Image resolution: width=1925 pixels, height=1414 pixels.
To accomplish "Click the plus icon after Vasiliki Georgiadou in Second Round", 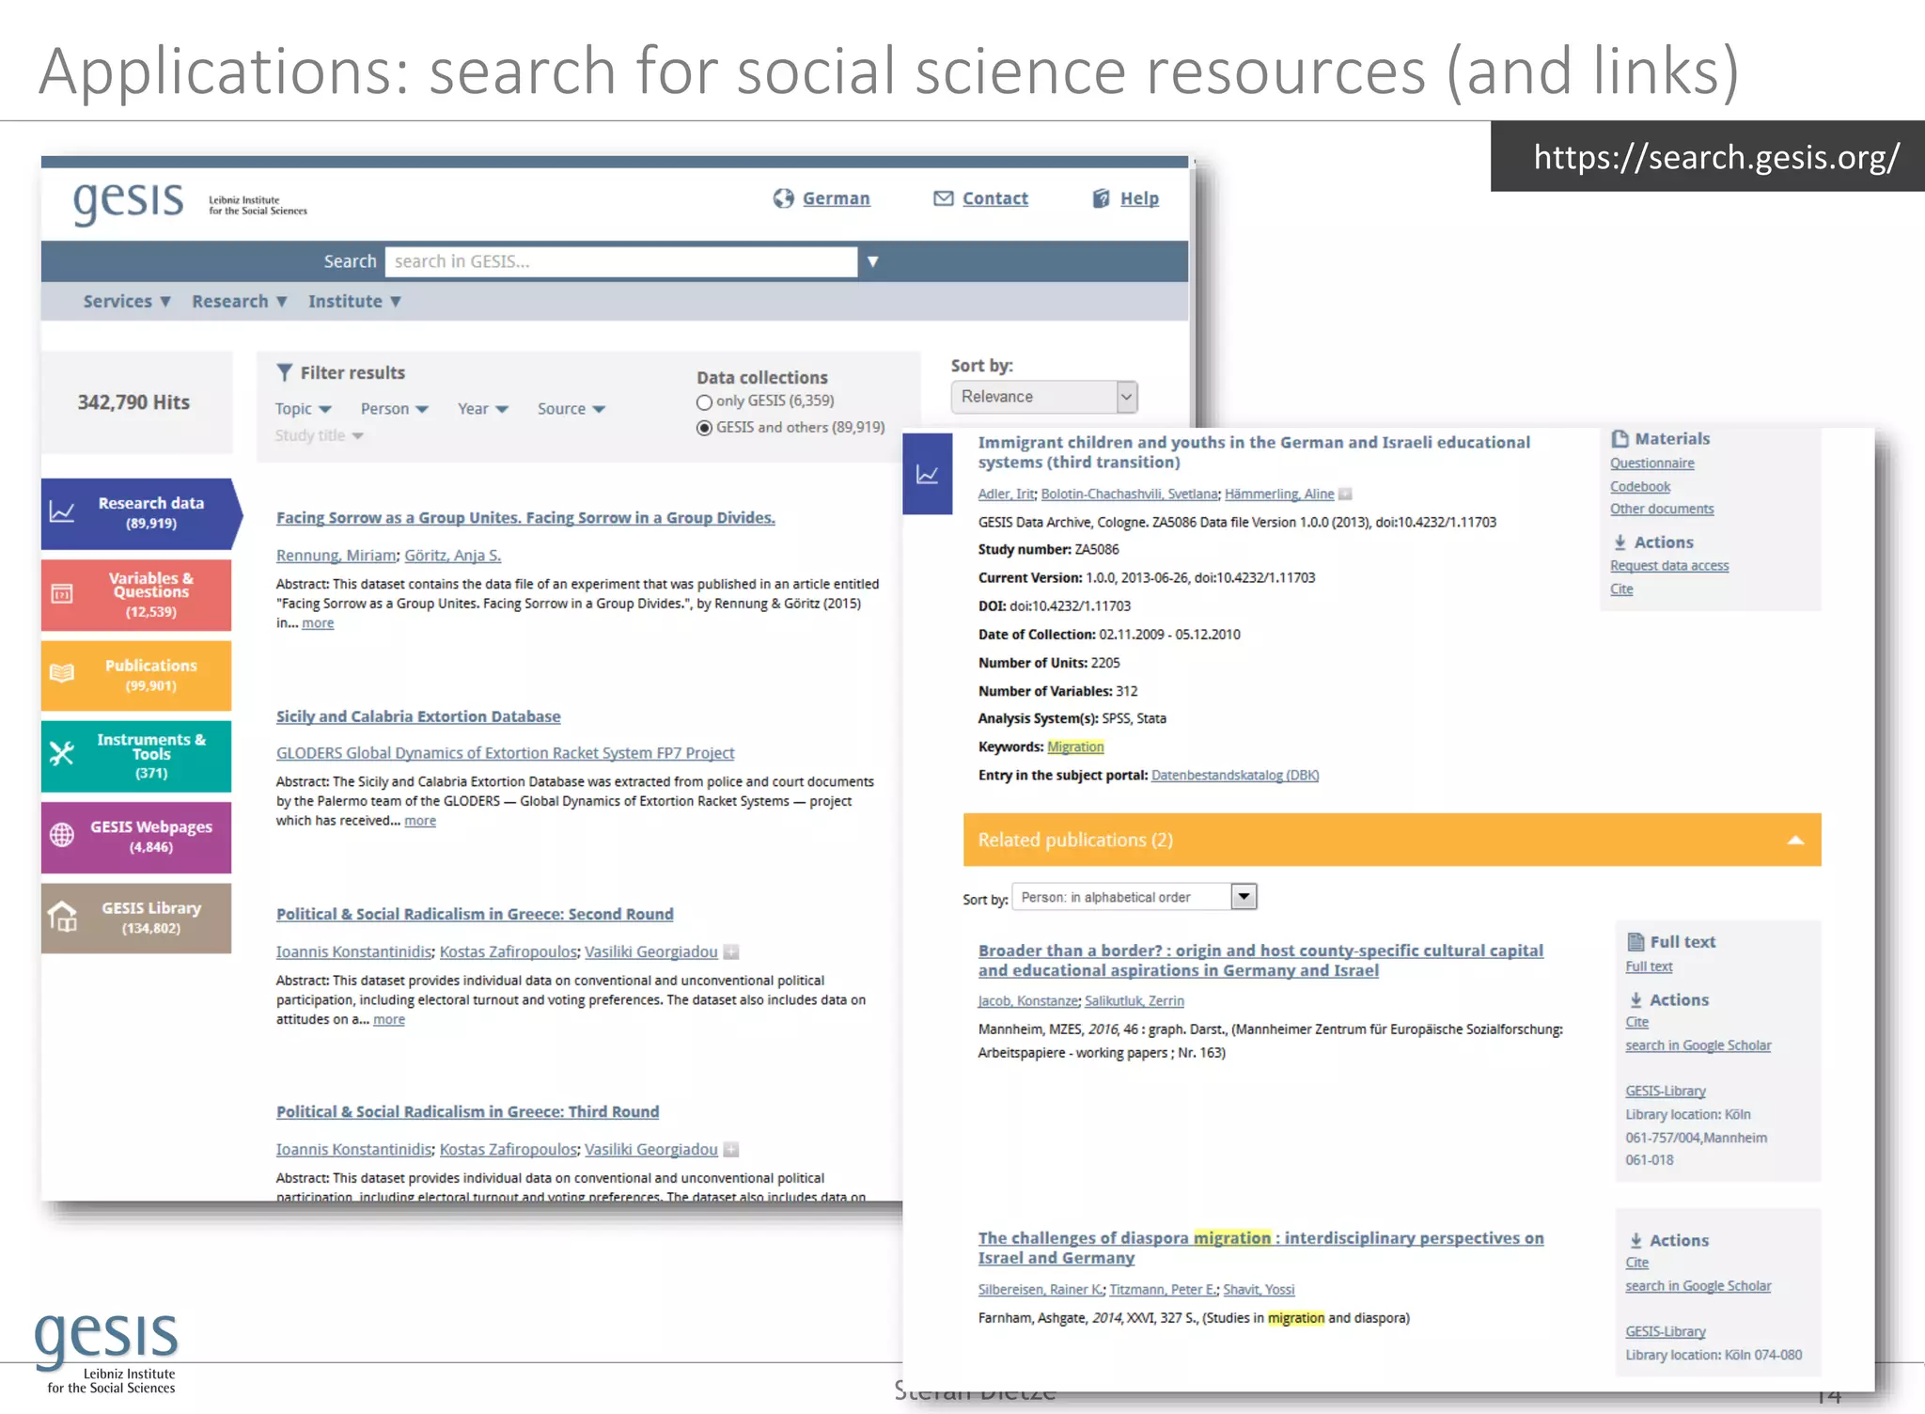I will pyautogui.click(x=731, y=951).
